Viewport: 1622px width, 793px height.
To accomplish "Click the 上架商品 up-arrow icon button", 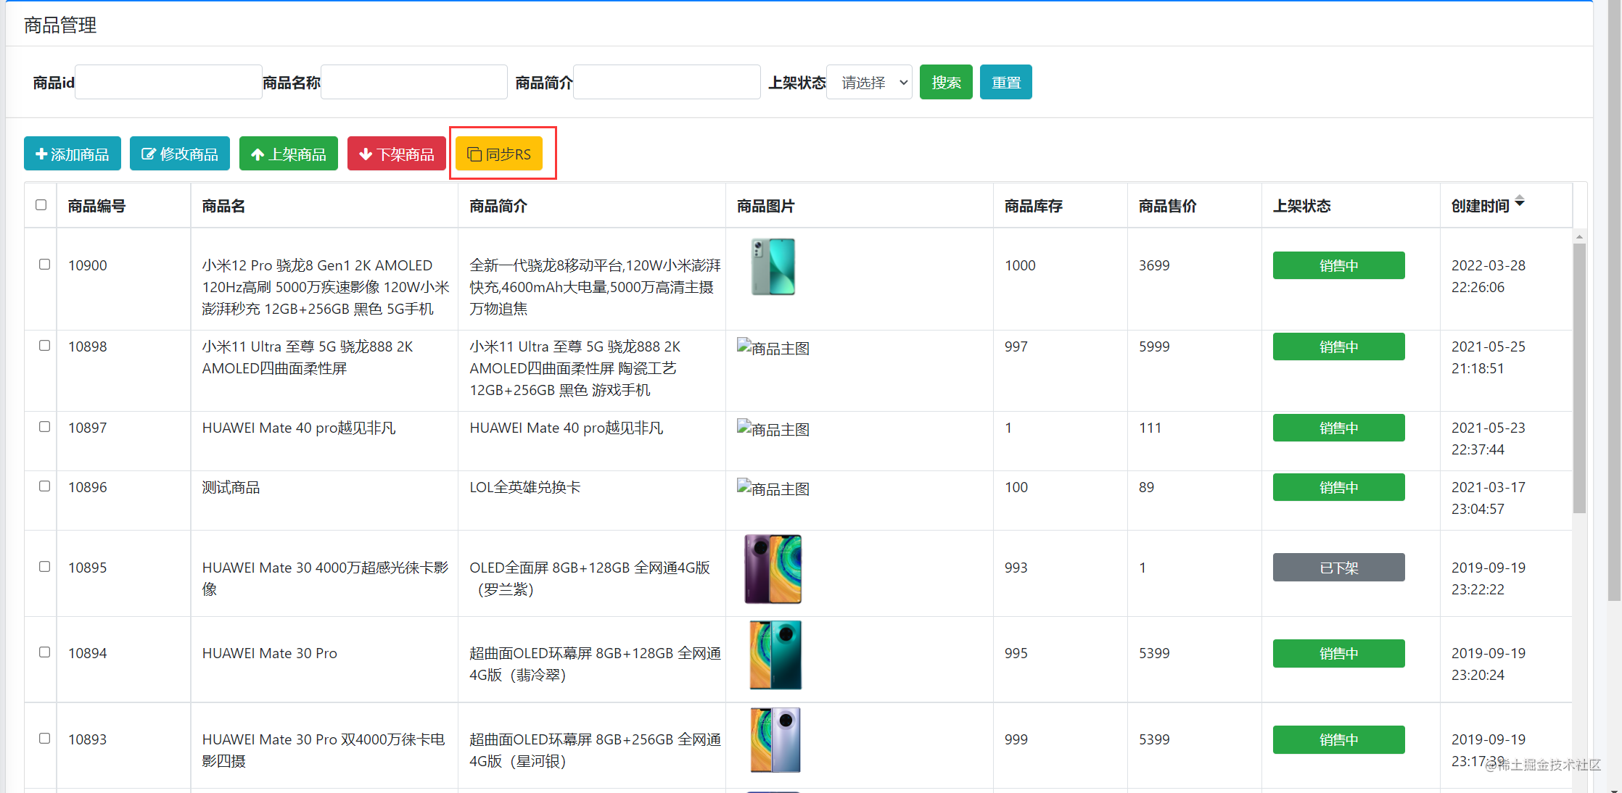I will 289,154.
